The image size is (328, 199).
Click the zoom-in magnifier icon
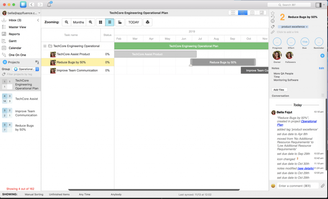pos(91,22)
